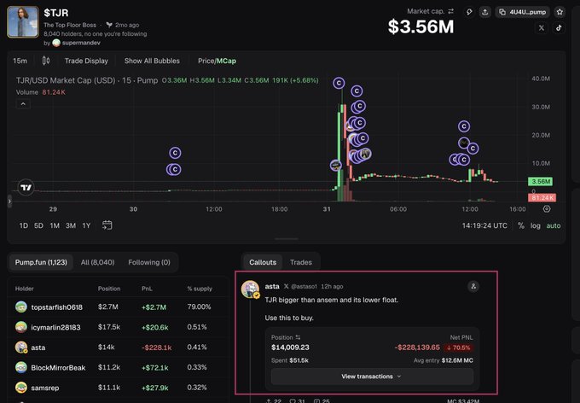Image resolution: width=580 pixels, height=403 pixels.
Task: Click the topmost C bubble at the peak
Action: coord(339,83)
